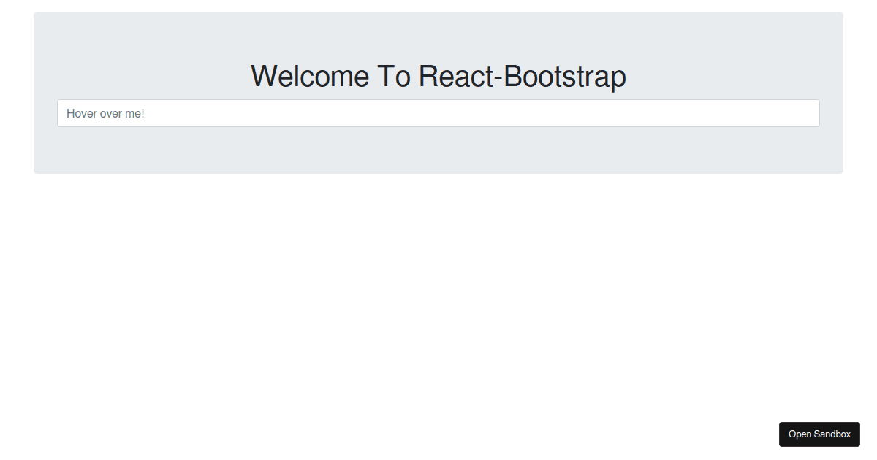Click the placeholder text Hover over me
The height and width of the screenshot is (460, 877).
(x=106, y=113)
